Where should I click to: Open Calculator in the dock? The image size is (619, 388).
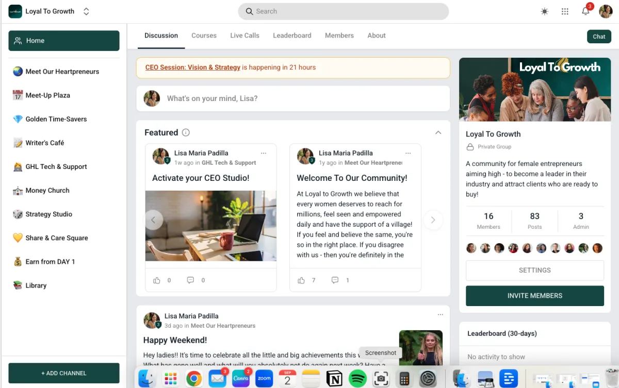point(404,379)
